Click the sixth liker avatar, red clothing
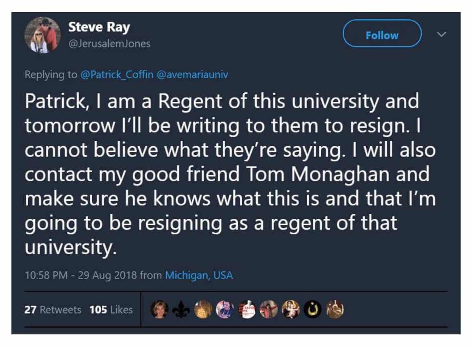This screenshot has width=472, height=348. (268, 309)
